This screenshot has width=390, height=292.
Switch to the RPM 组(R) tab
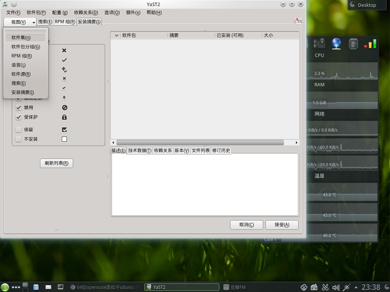(x=65, y=22)
